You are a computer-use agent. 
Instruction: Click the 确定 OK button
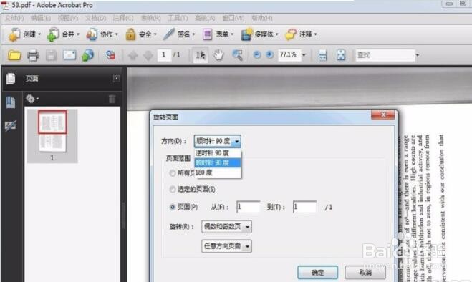point(317,273)
